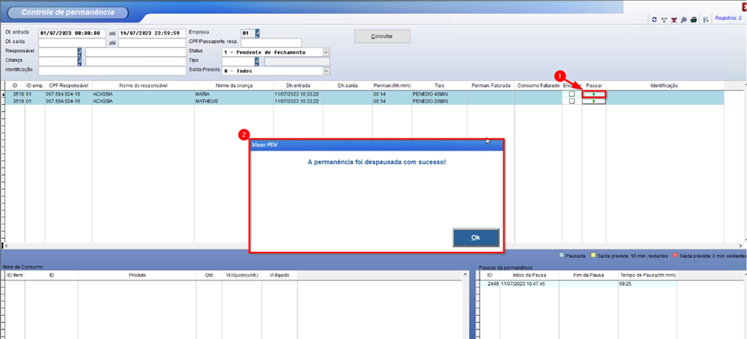Viewport: 747px width, 339px height.
Task: Open the Saída Prevista dropdown showing Todos
Action: point(325,71)
